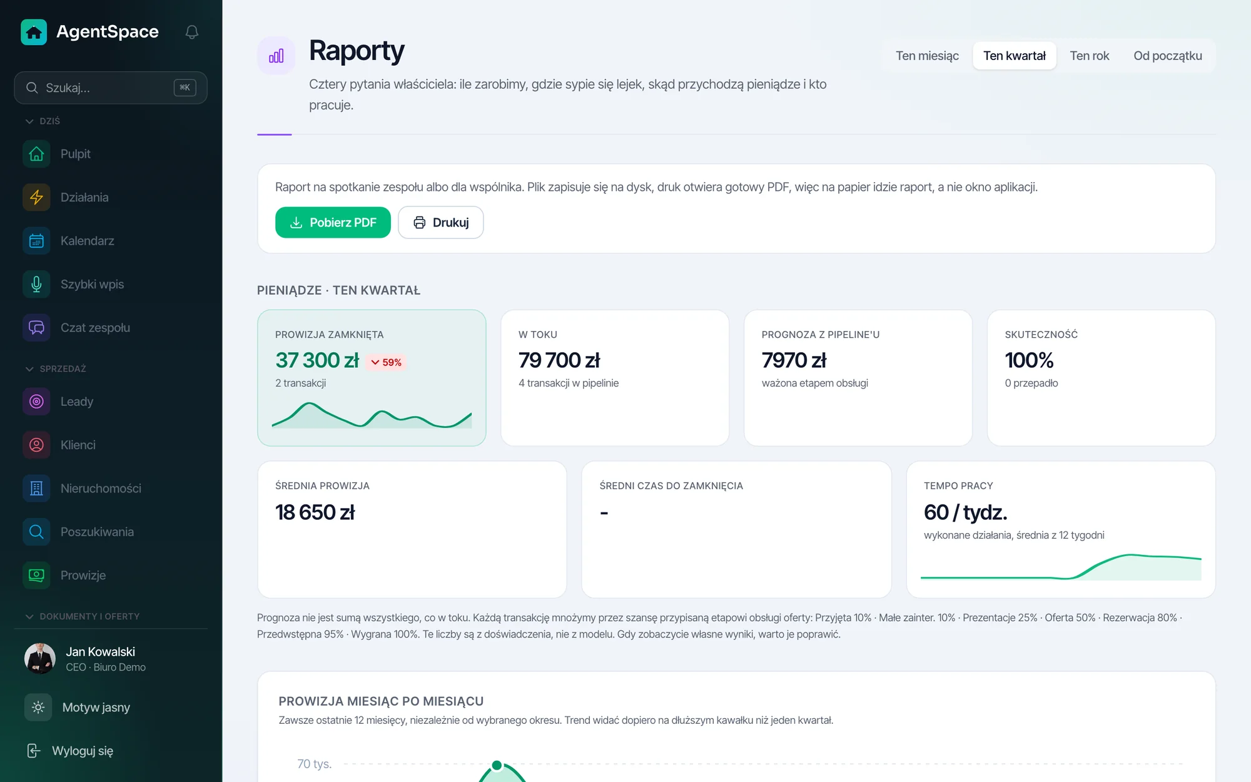The image size is (1251, 782).
Task: Select the Od początku tab
Action: pyautogui.click(x=1167, y=56)
